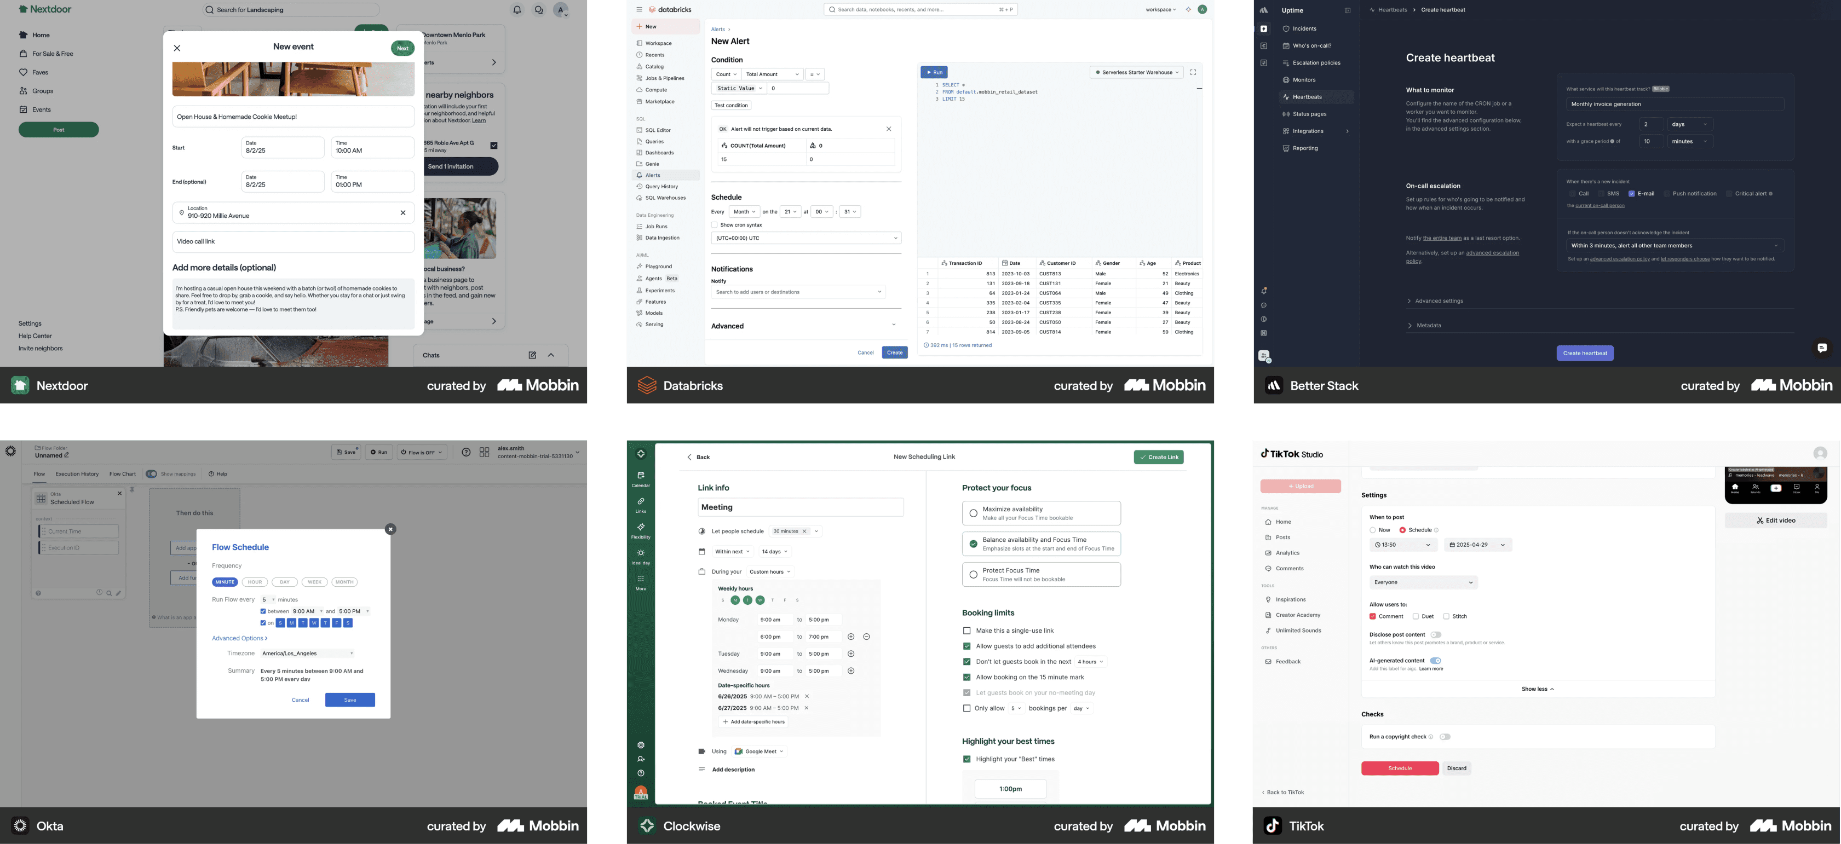Open the Okta help question mark icon
1841x844 pixels.
point(466,452)
